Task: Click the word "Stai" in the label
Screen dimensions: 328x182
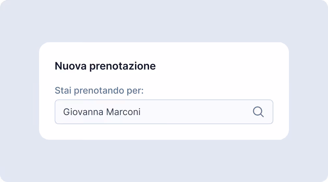Action: pyautogui.click(x=63, y=90)
